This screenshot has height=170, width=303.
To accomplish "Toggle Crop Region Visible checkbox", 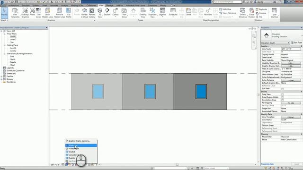I will [282, 97].
